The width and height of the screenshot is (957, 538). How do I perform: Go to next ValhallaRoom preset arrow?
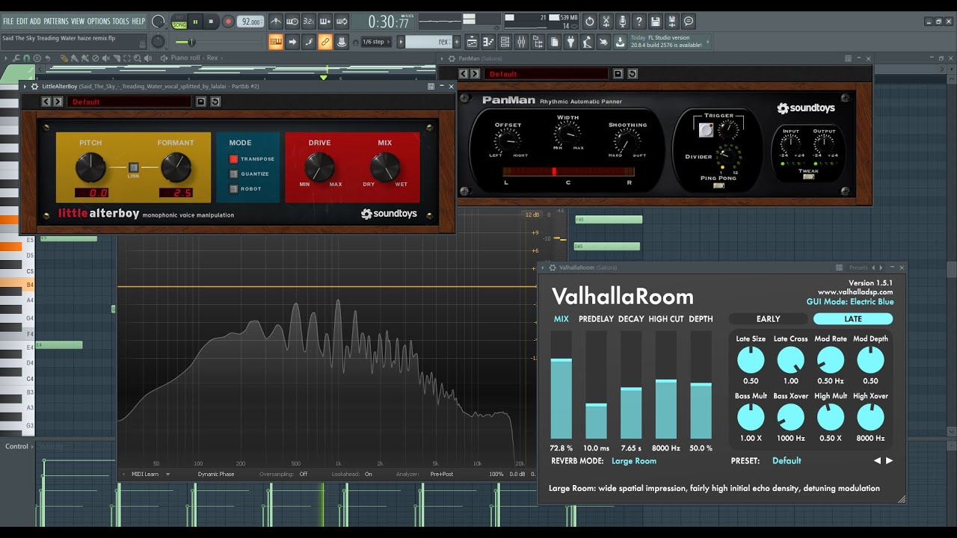[x=889, y=461]
